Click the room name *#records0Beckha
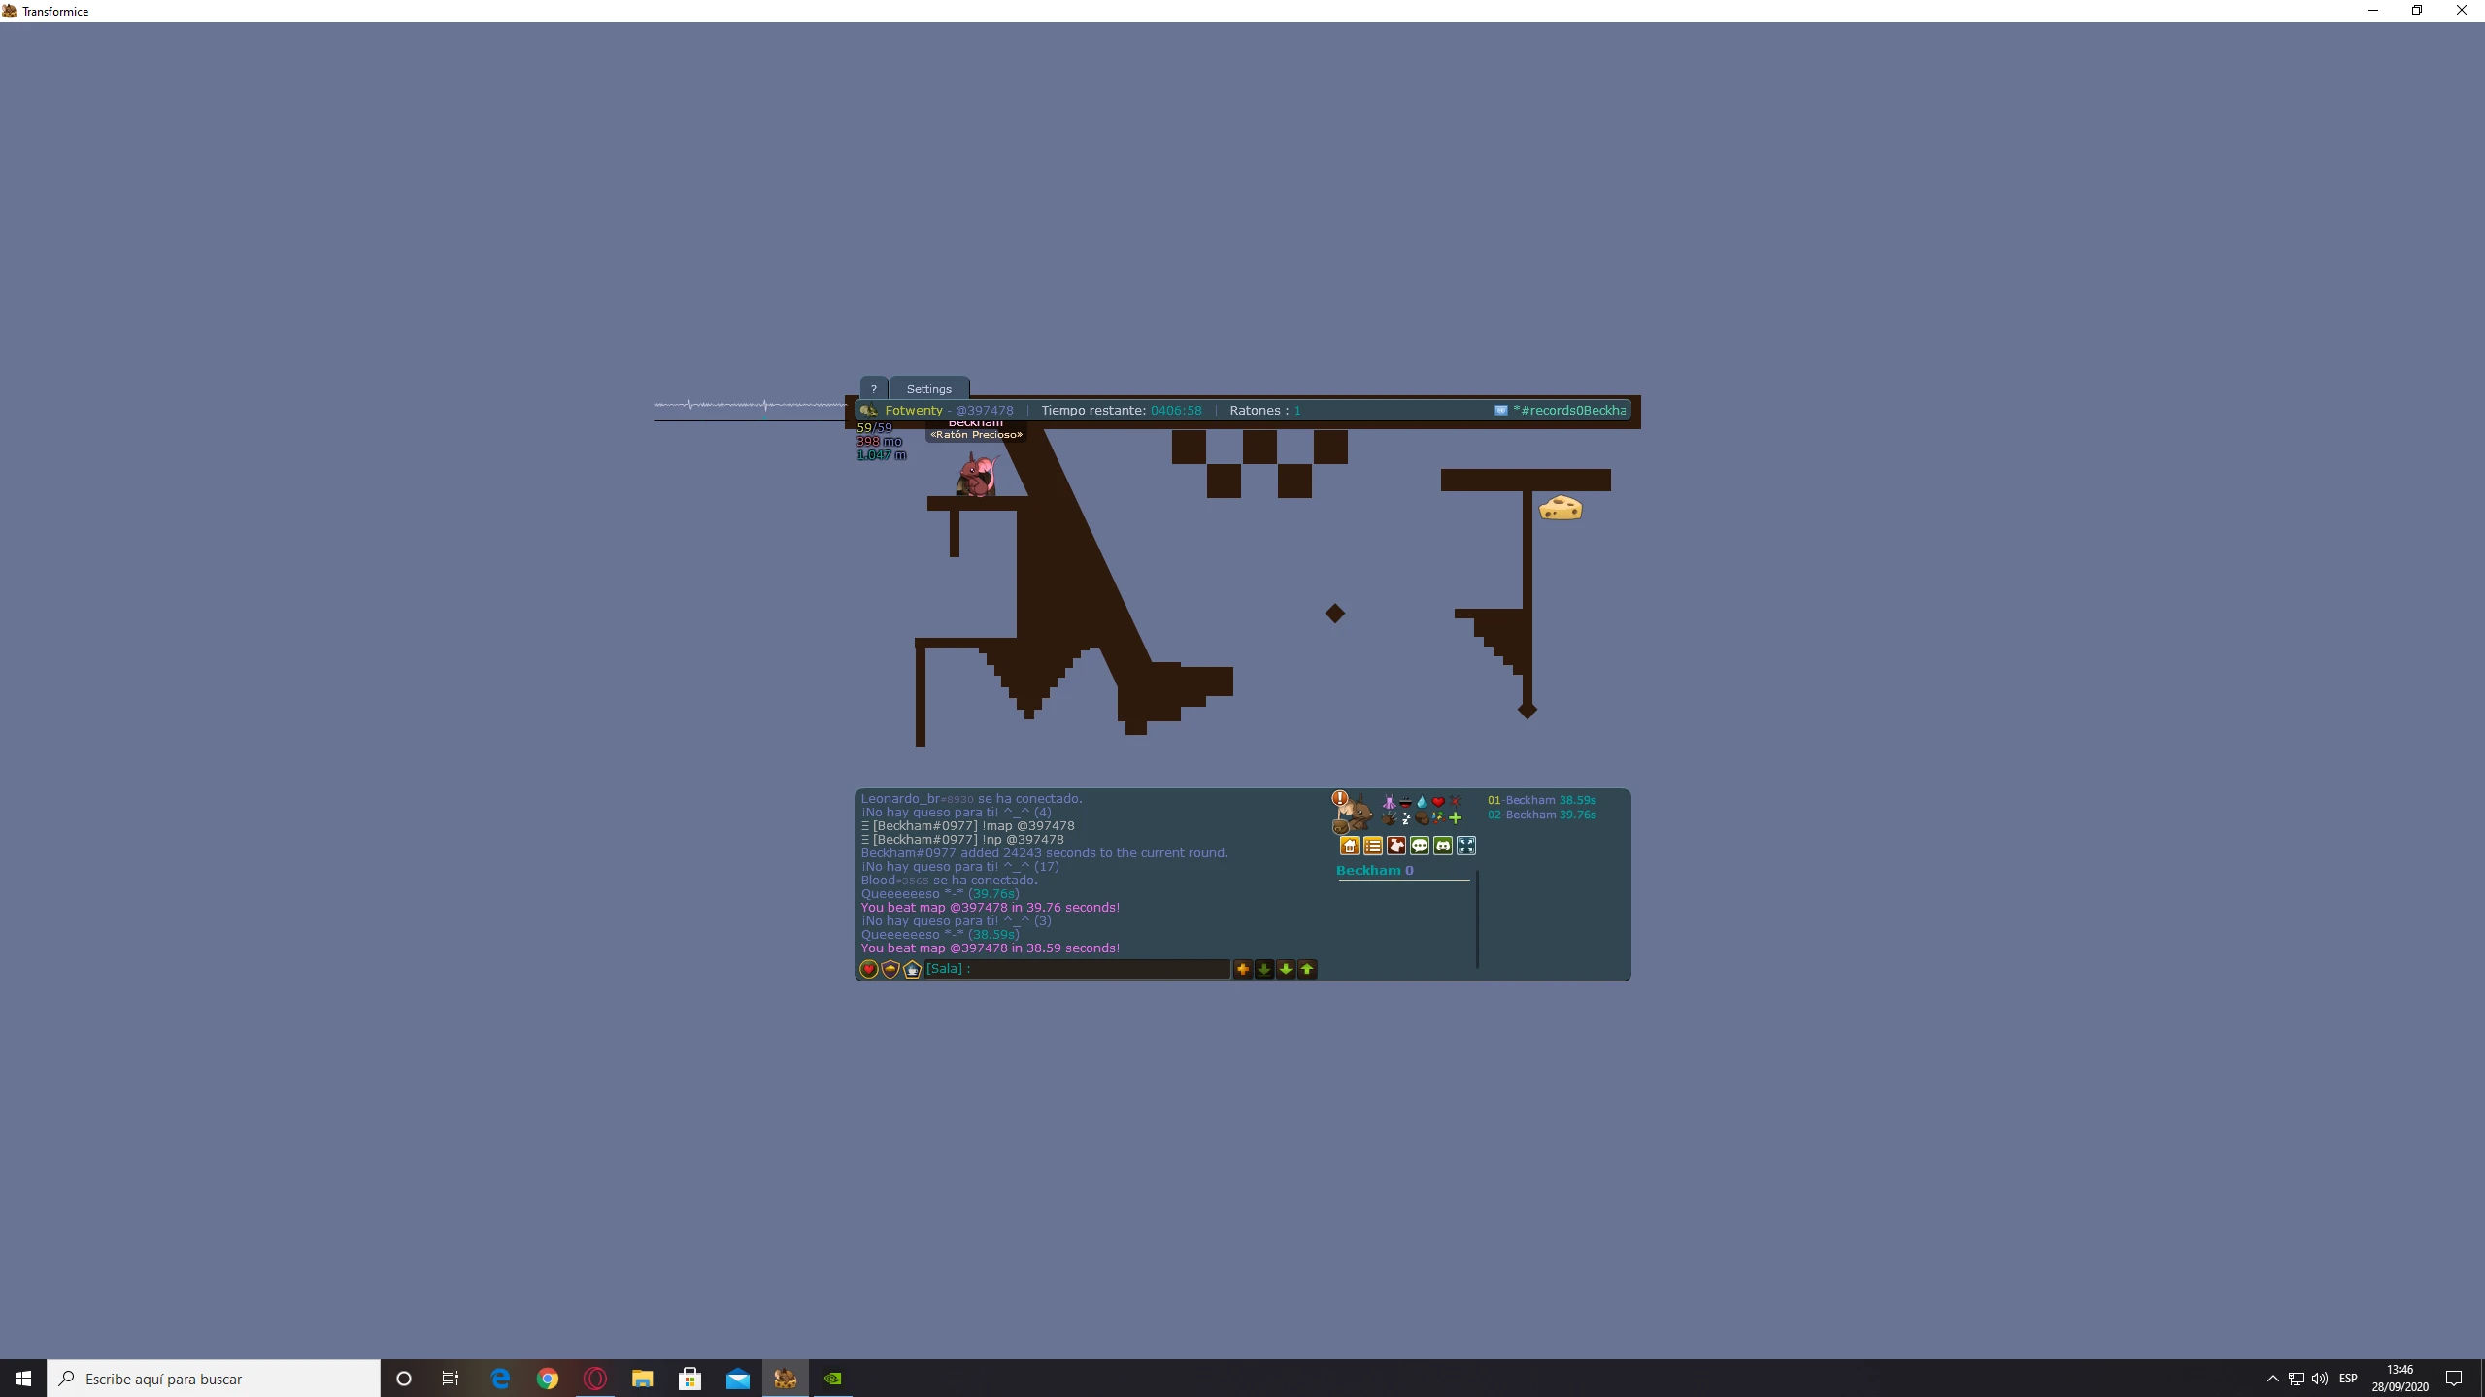 click(1569, 411)
